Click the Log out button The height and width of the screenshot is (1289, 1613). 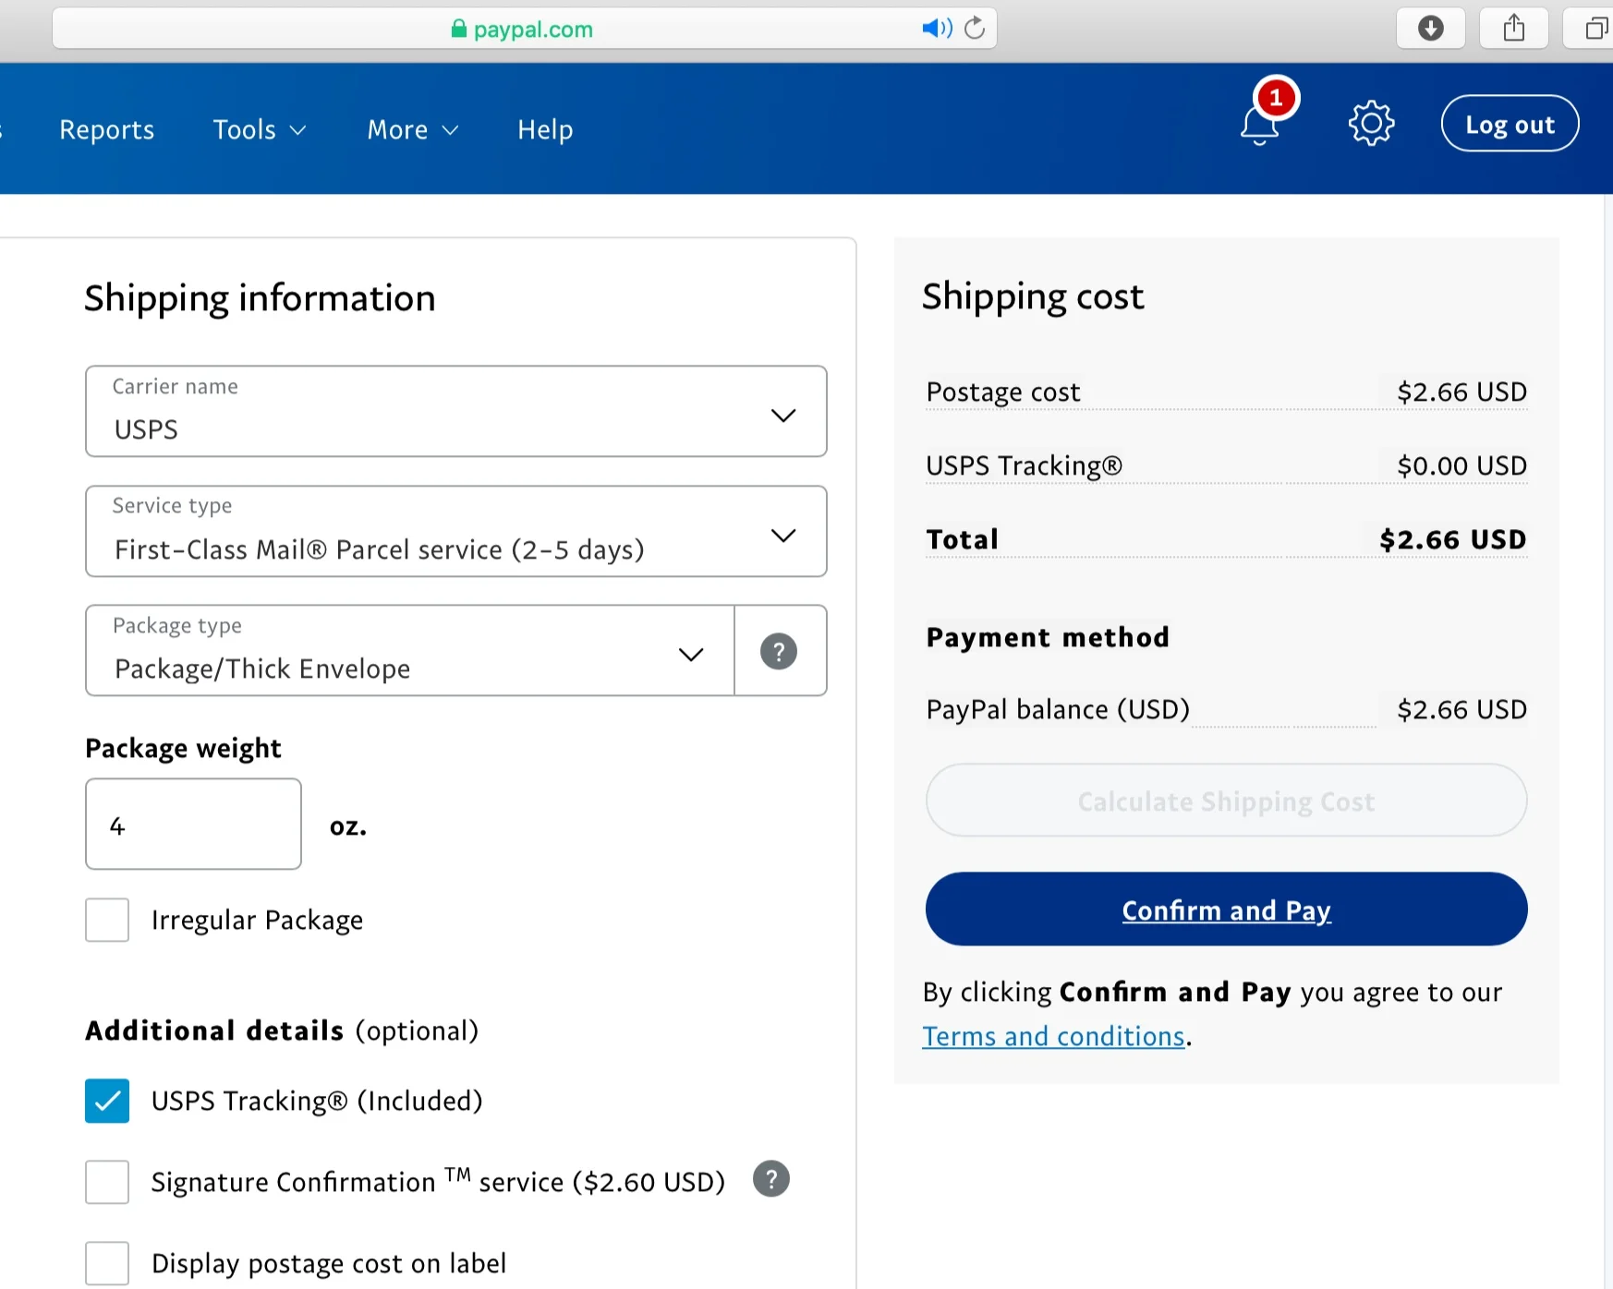(1510, 123)
